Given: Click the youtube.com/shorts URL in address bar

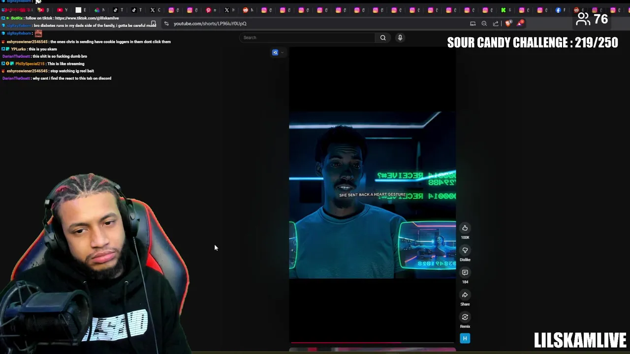Looking at the screenshot, I should point(210,24).
